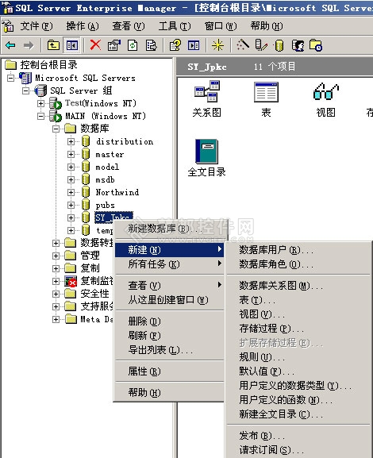Open the 帮助(H) menu in menu bar

point(267,26)
